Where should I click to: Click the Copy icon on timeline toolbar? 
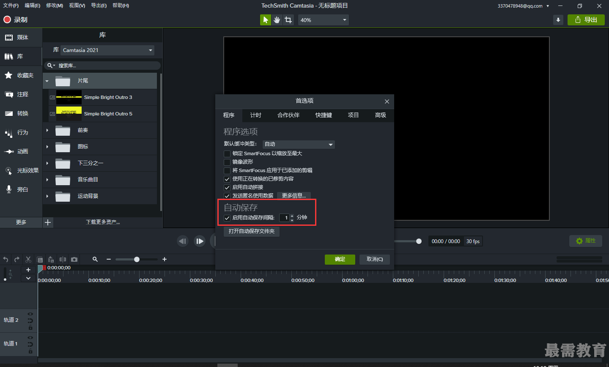click(40, 259)
